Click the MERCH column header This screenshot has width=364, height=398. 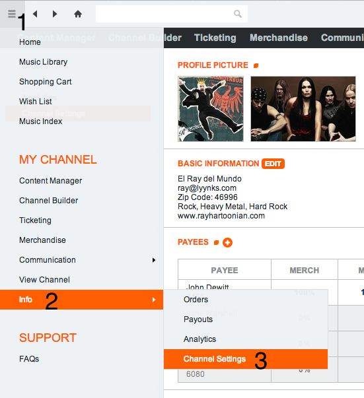pos(305,271)
